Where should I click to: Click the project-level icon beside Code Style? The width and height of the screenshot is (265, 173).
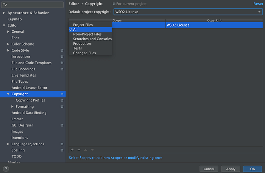tap(62, 50)
